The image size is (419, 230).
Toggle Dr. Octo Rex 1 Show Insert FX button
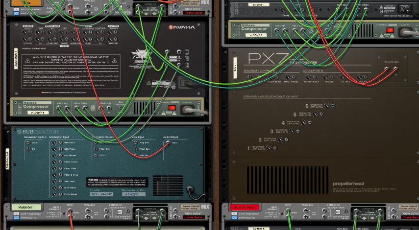click(234, 218)
